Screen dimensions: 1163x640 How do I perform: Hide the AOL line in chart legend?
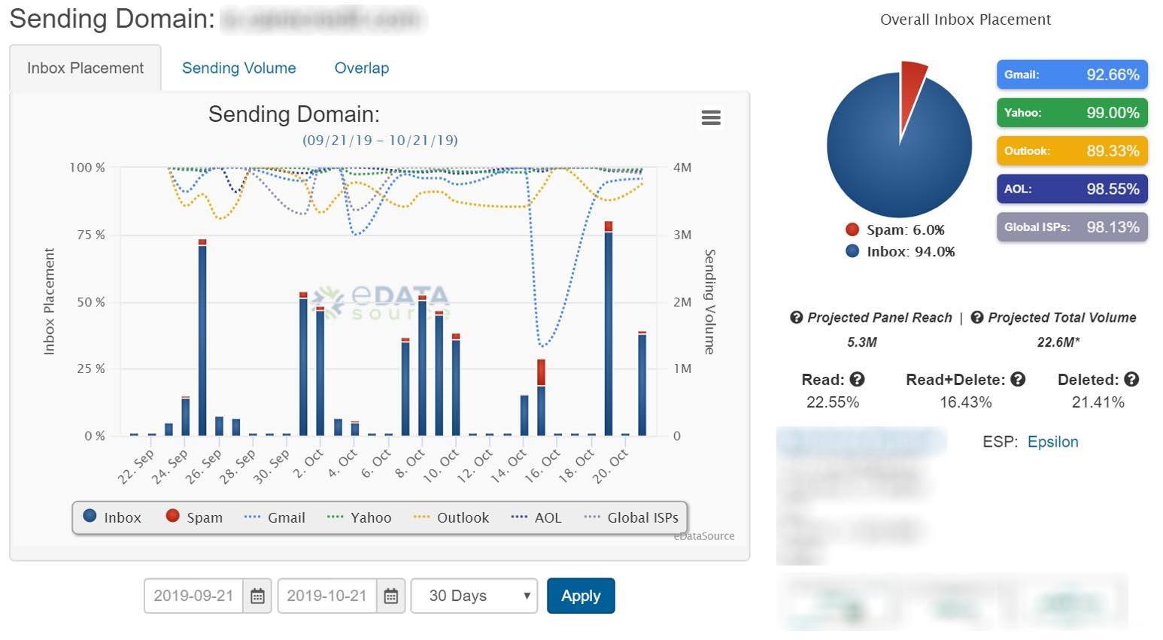pyautogui.click(x=536, y=517)
